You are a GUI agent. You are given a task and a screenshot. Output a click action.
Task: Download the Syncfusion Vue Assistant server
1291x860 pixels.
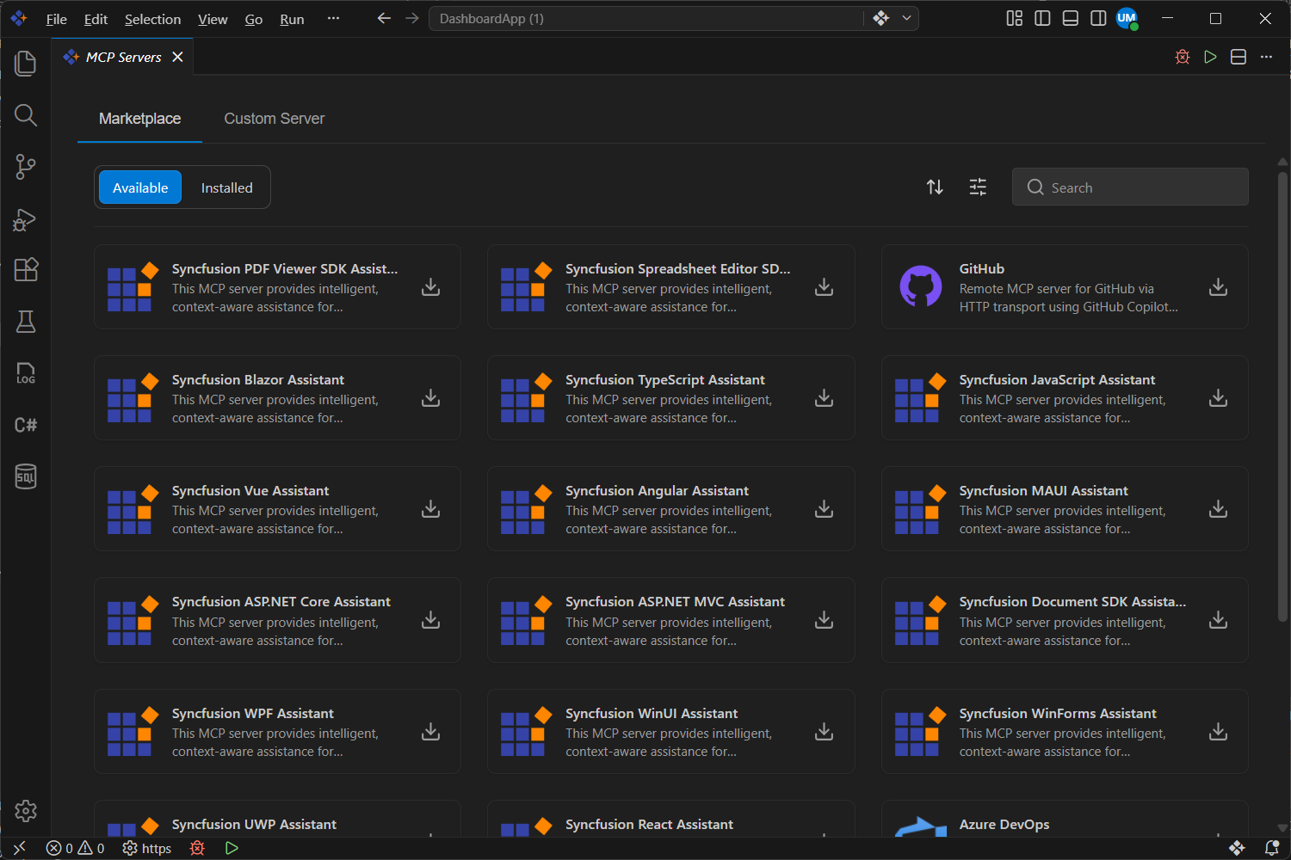coord(431,509)
